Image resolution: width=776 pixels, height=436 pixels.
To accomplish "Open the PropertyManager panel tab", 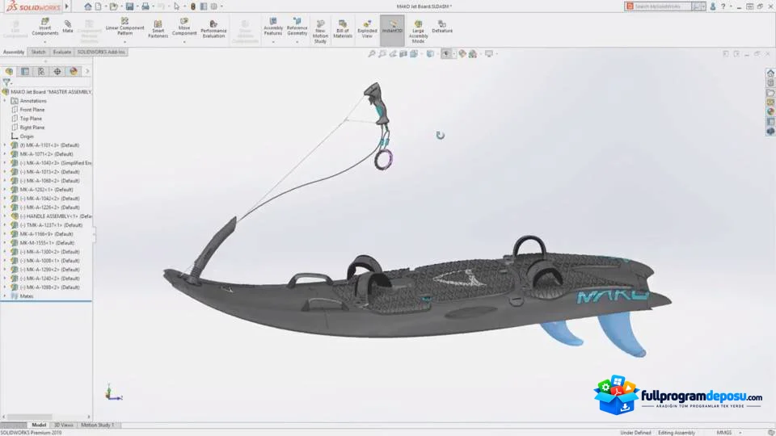I will tap(25, 71).
